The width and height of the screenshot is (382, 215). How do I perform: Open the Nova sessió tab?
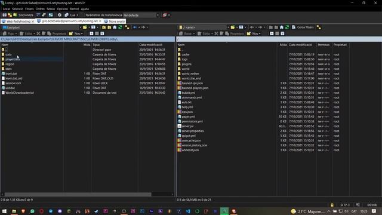[x=115, y=21]
